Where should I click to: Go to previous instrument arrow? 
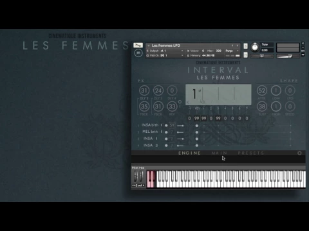[x=232, y=46]
